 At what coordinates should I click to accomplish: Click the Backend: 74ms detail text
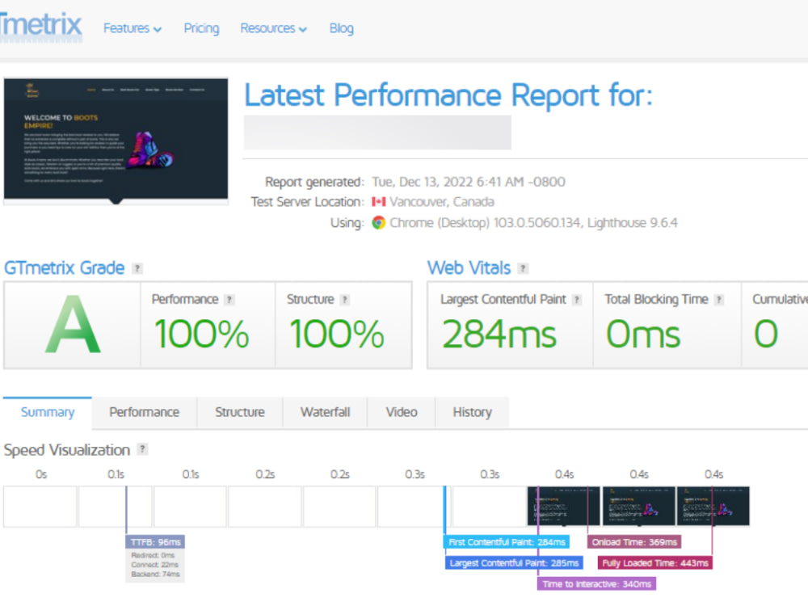(155, 574)
